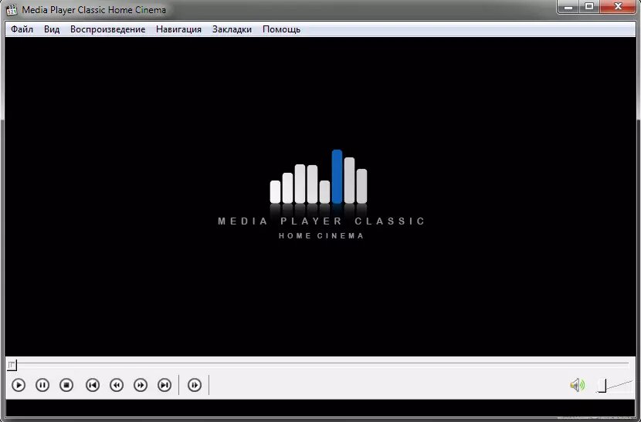
Task: Open the Навигация menu
Action: click(x=178, y=29)
